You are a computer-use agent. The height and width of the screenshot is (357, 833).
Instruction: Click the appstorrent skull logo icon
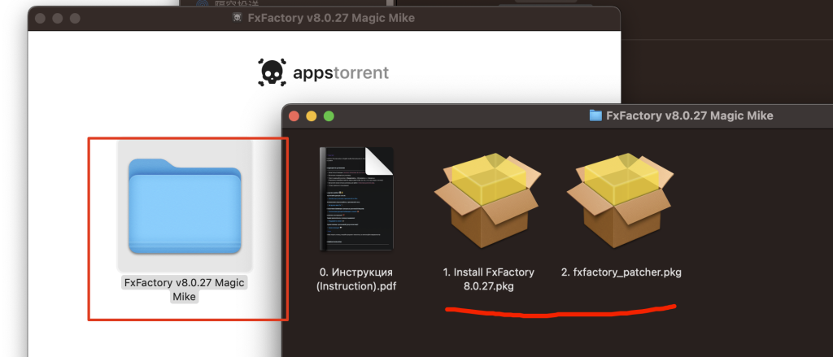269,73
